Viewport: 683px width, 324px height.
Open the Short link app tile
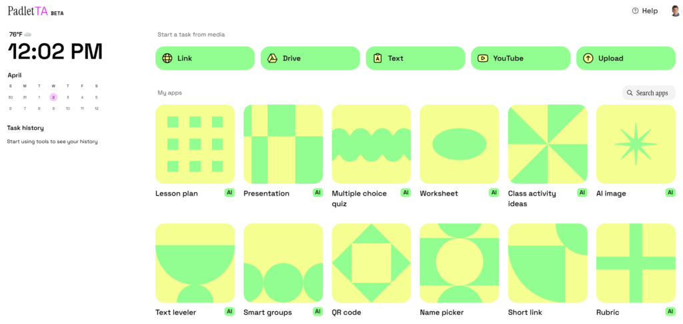pyautogui.click(x=548, y=263)
